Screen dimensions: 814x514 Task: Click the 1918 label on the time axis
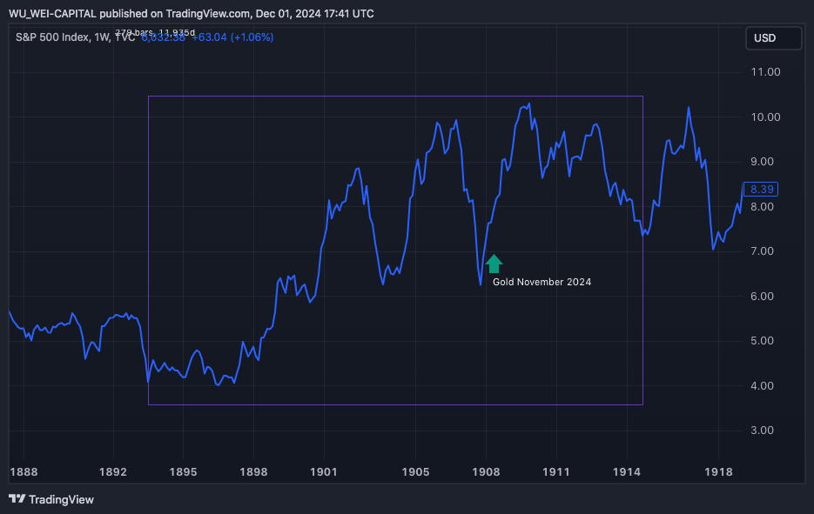tap(718, 472)
